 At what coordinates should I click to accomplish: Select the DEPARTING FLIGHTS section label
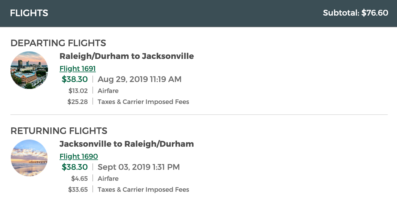tap(58, 43)
